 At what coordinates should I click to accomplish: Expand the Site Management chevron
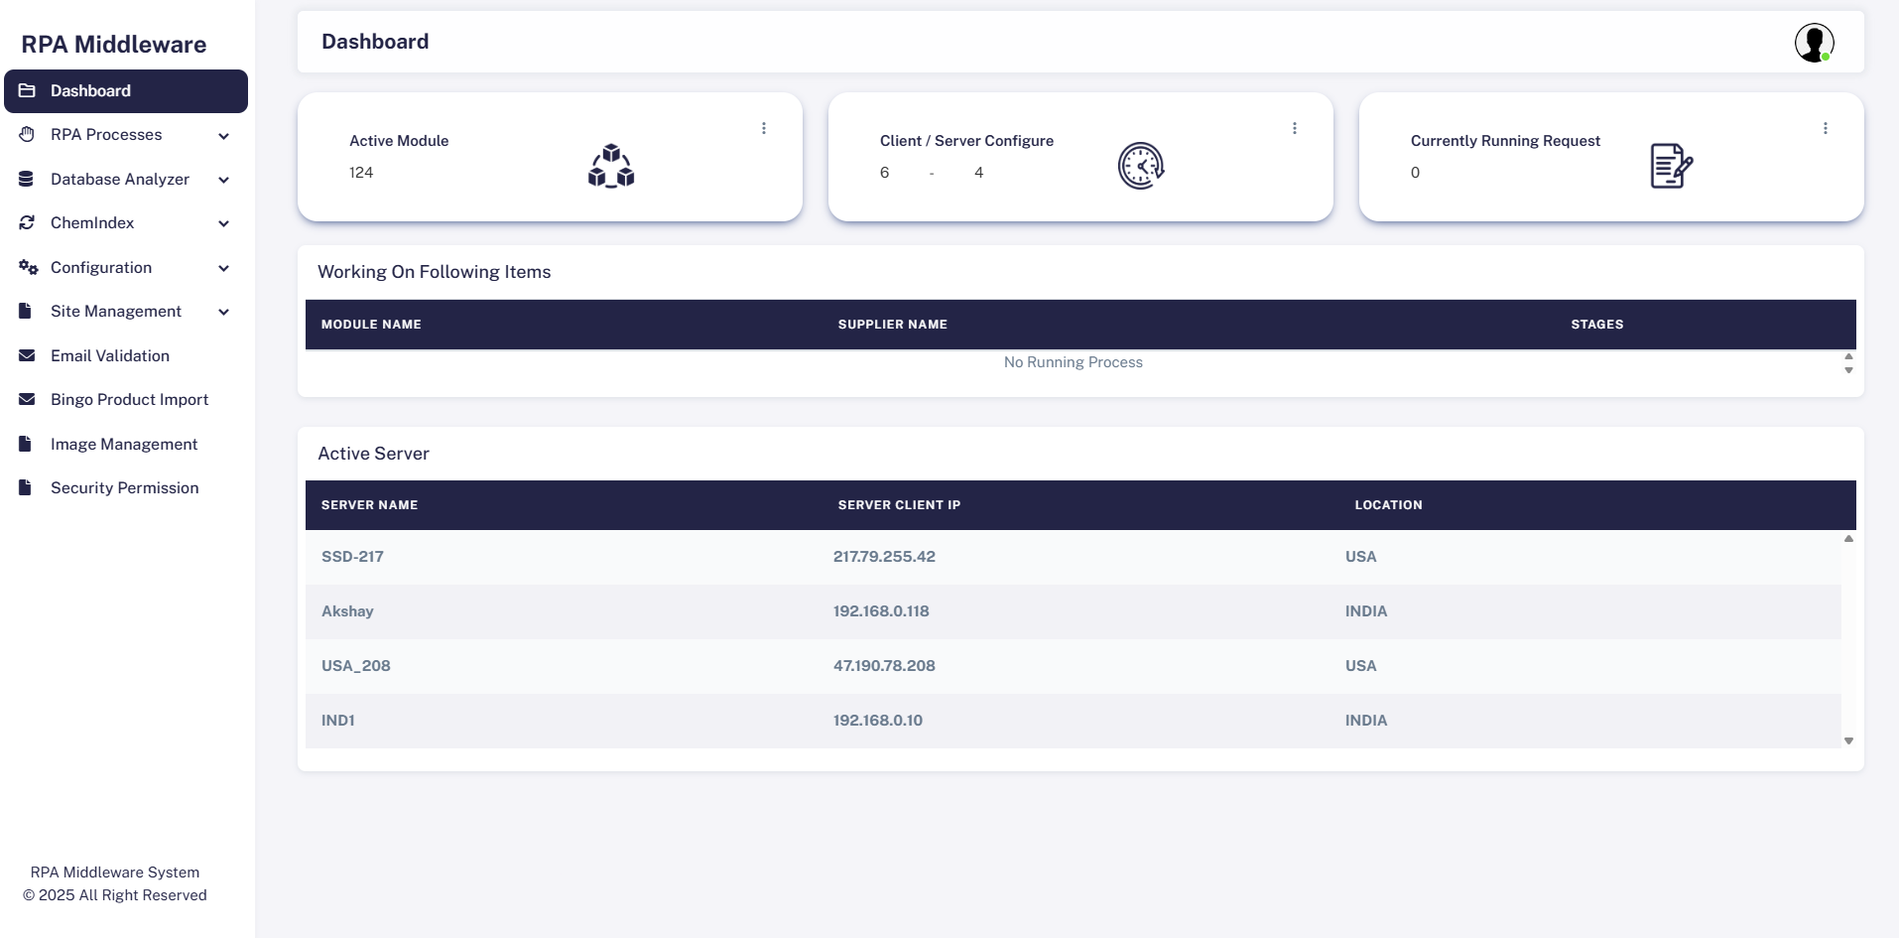pyautogui.click(x=224, y=312)
